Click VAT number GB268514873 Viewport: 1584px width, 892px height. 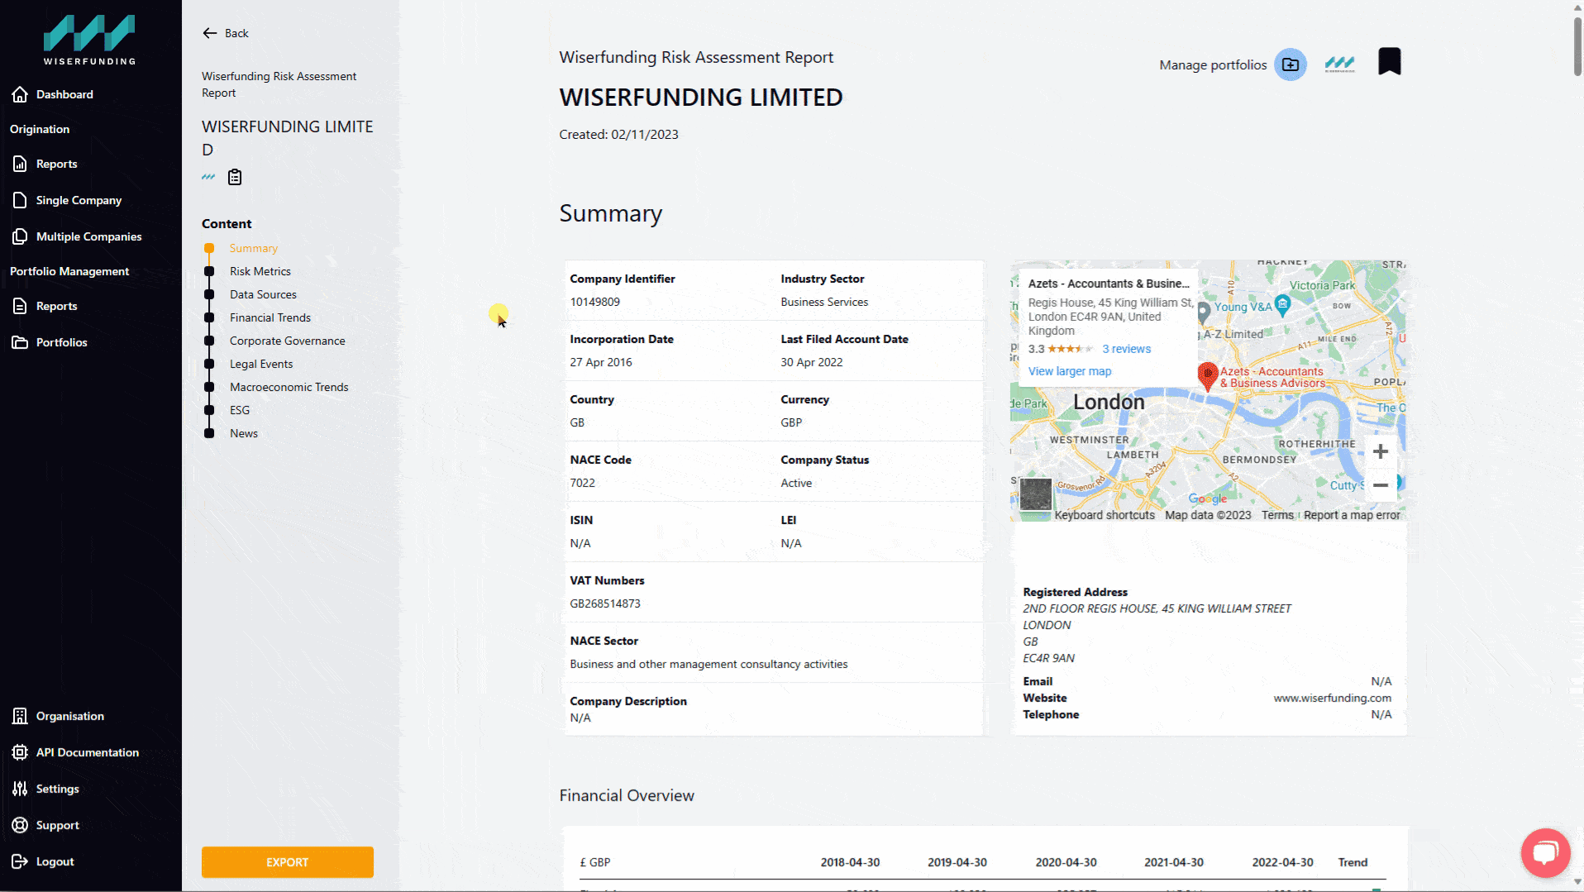tap(605, 603)
